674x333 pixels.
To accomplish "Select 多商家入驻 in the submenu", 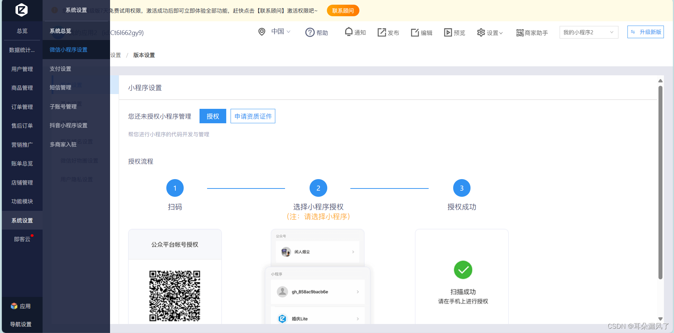I will click(76, 145).
